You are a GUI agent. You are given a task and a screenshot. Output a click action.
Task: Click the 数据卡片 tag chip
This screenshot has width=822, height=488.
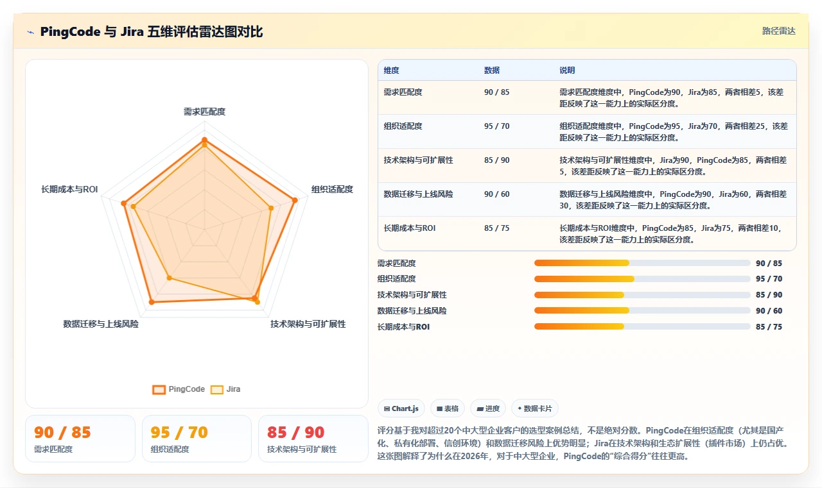tap(535, 408)
